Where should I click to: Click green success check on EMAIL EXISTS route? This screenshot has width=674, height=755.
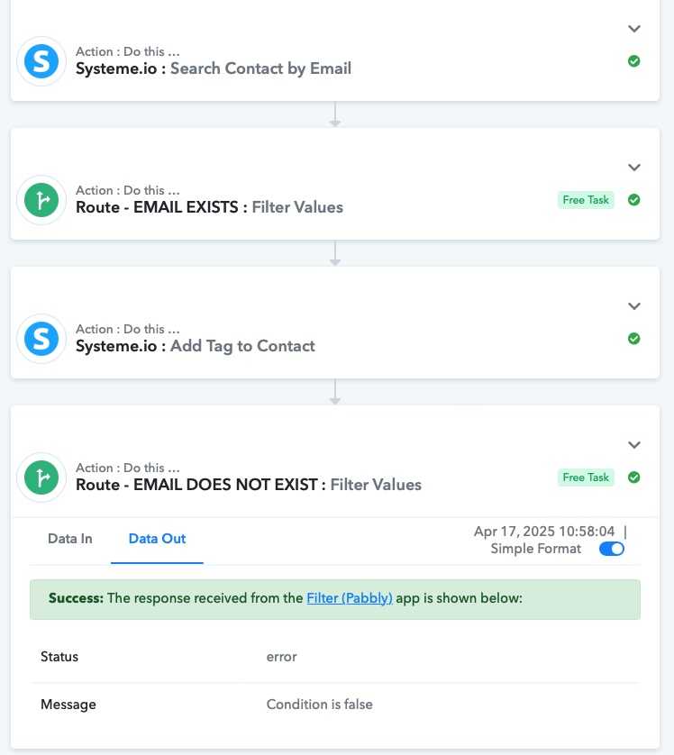point(633,200)
